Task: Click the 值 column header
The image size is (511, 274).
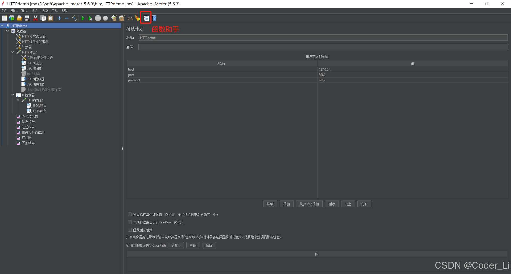Action: (x=413, y=64)
